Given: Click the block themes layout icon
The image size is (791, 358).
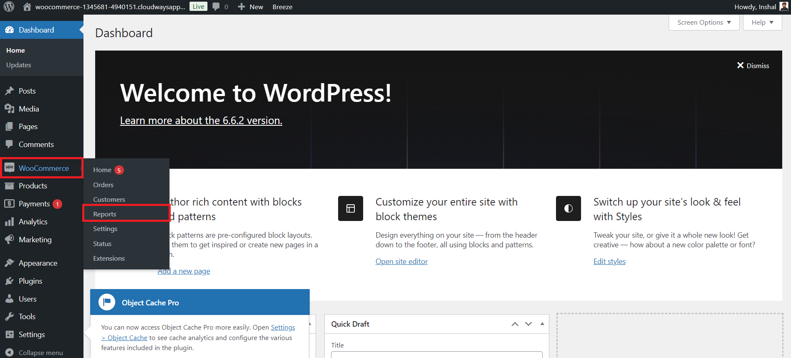Looking at the screenshot, I should [x=351, y=208].
